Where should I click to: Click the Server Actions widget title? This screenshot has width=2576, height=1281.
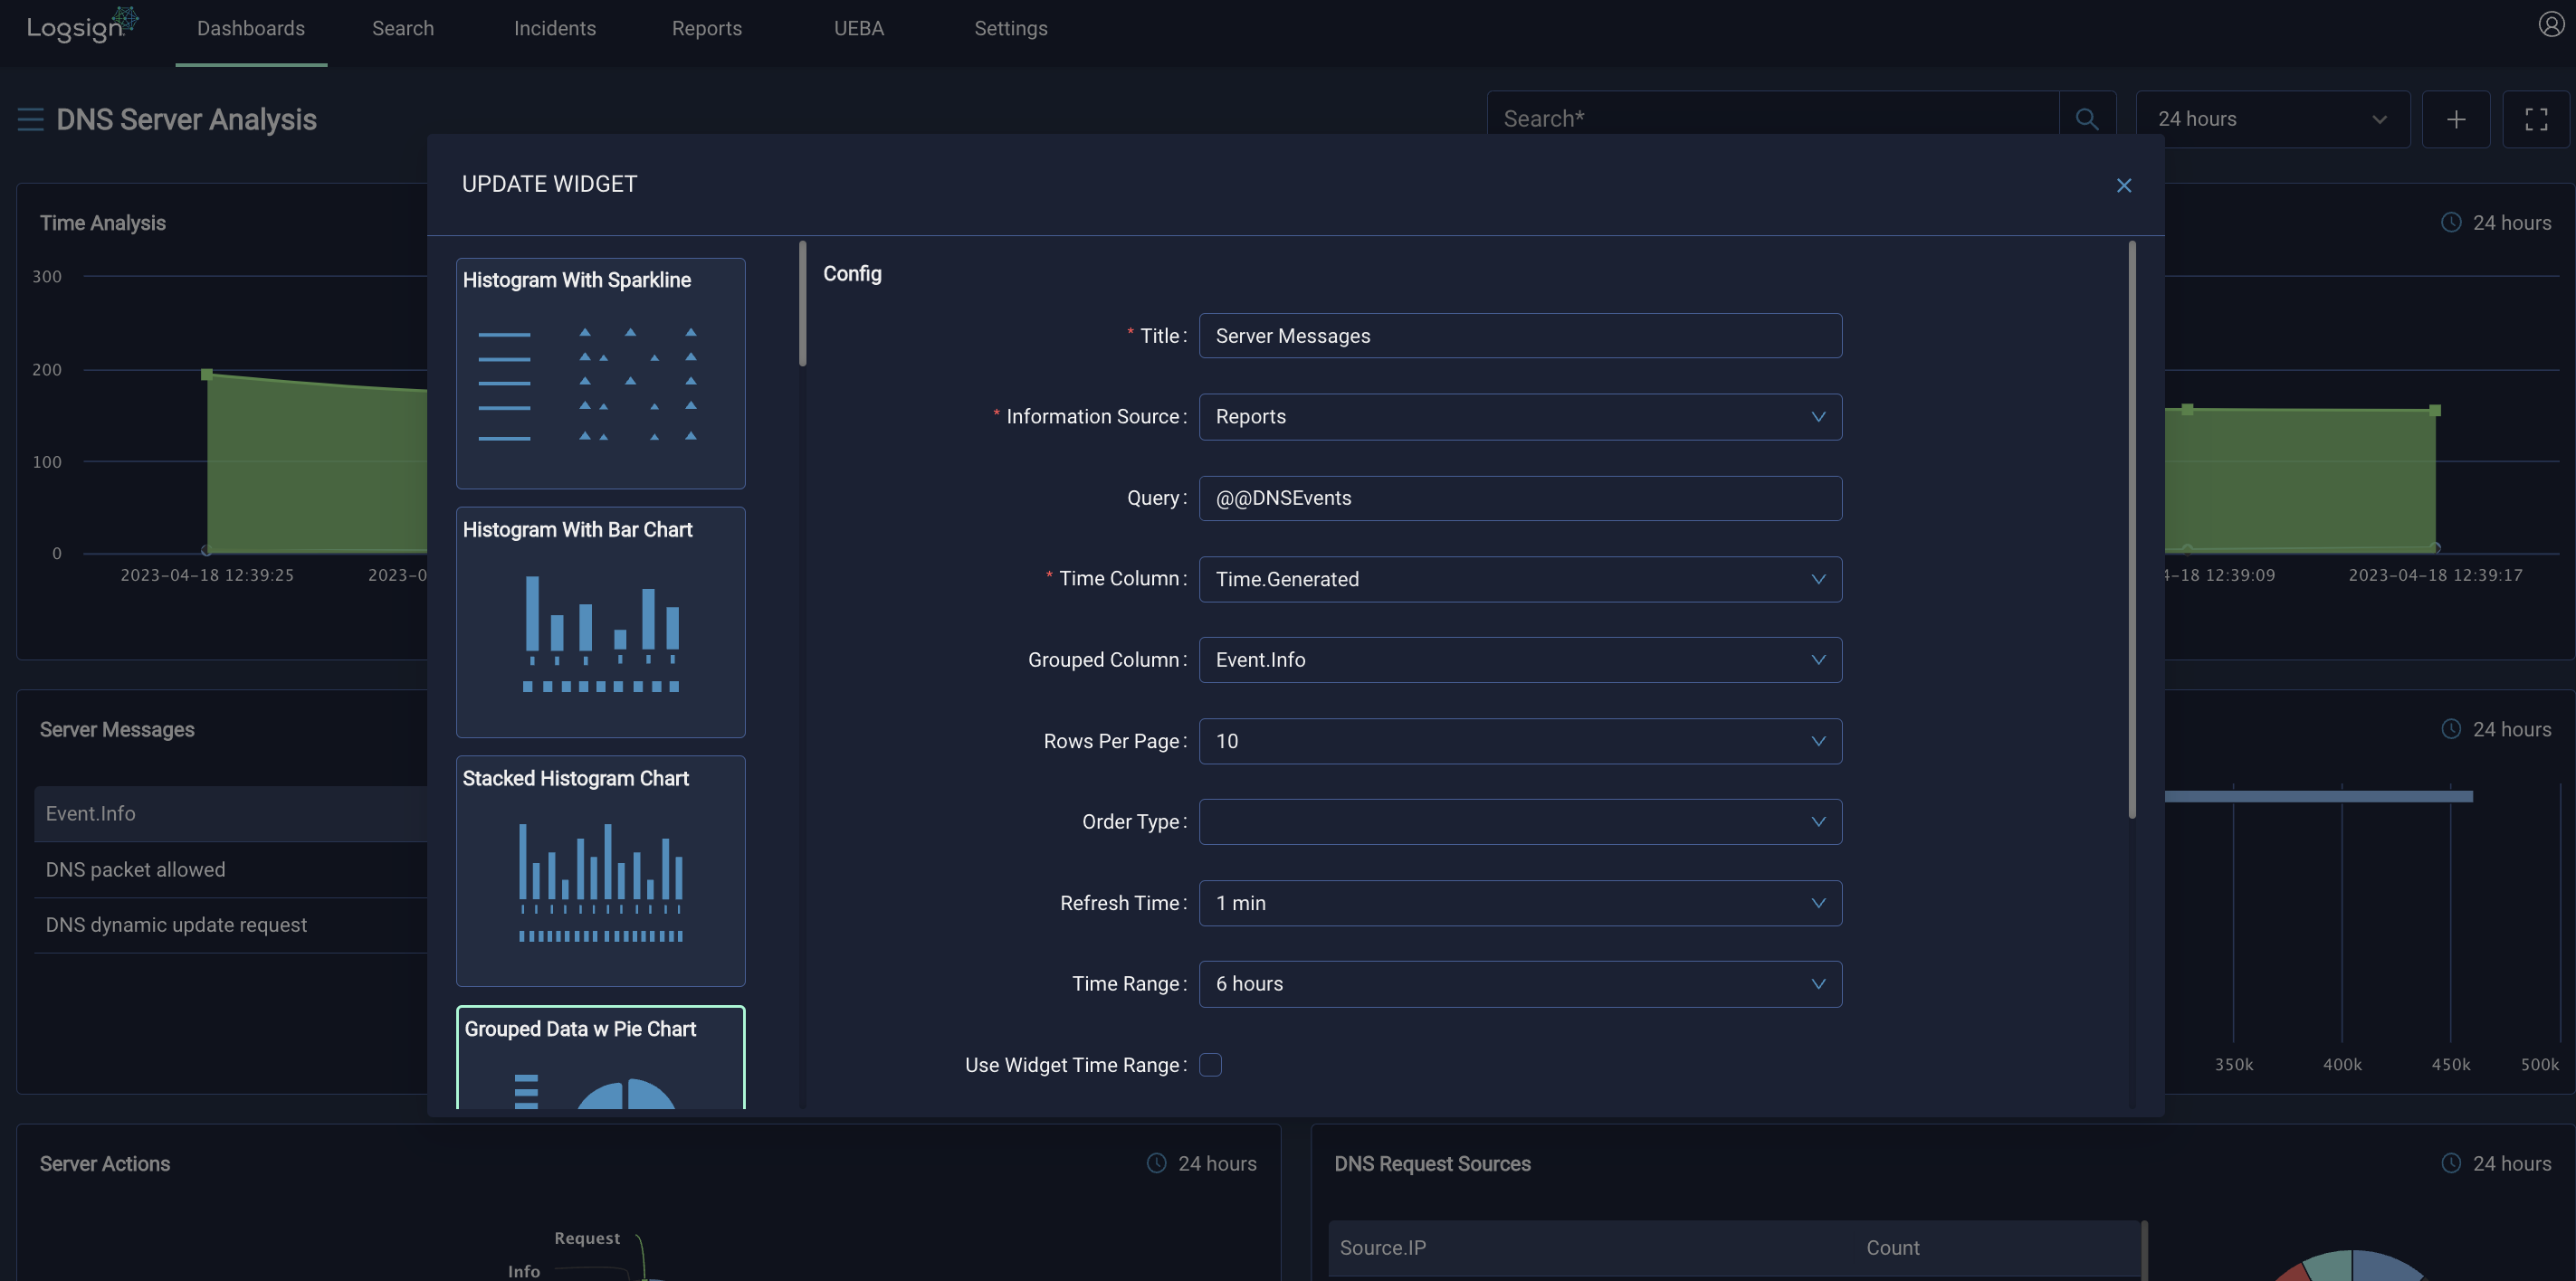pos(105,1164)
